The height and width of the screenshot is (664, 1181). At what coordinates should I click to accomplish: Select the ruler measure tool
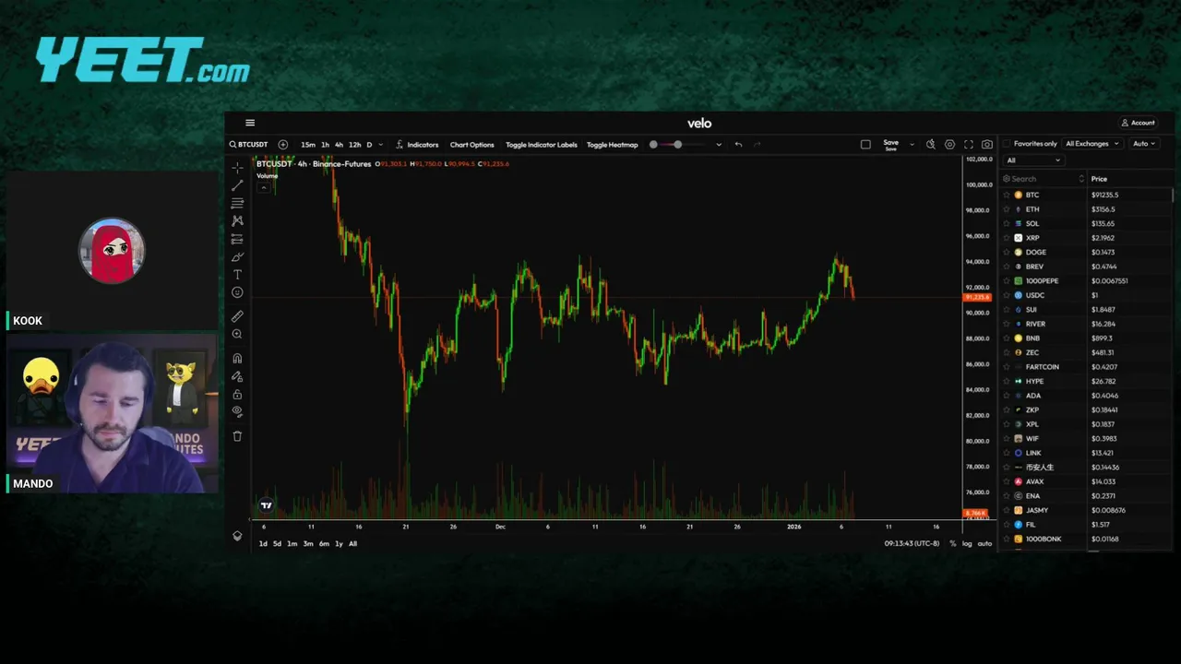(237, 316)
